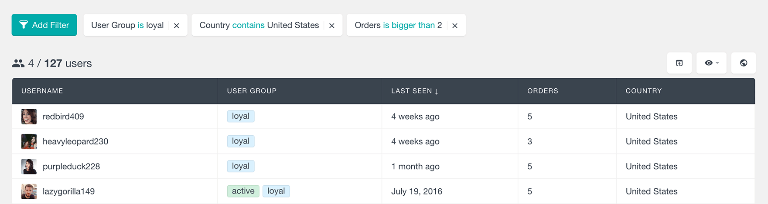Click the globe map view icon

(x=744, y=63)
